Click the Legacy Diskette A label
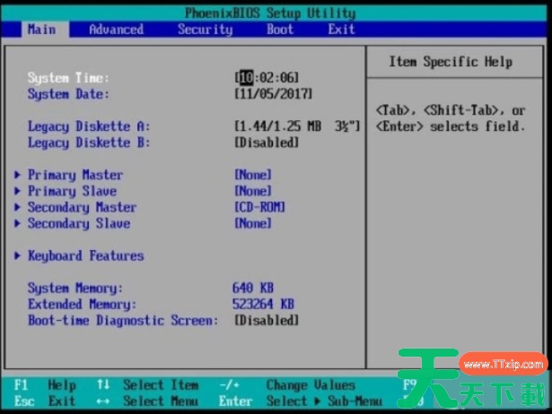This screenshot has width=552, height=414. [89, 126]
